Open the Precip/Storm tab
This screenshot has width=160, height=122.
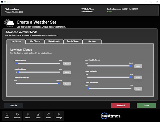tap(73, 41)
